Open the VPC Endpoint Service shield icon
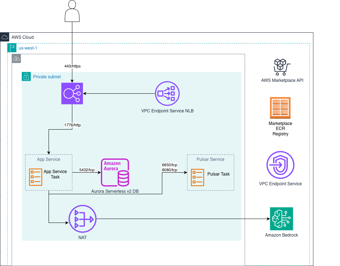 pyautogui.click(x=281, y=165)
